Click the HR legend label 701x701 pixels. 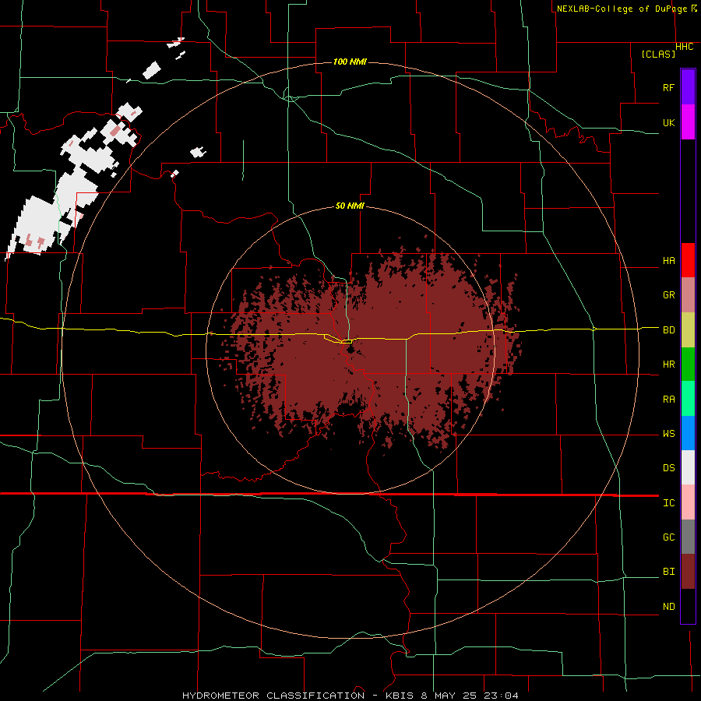(x=668, y=365)
